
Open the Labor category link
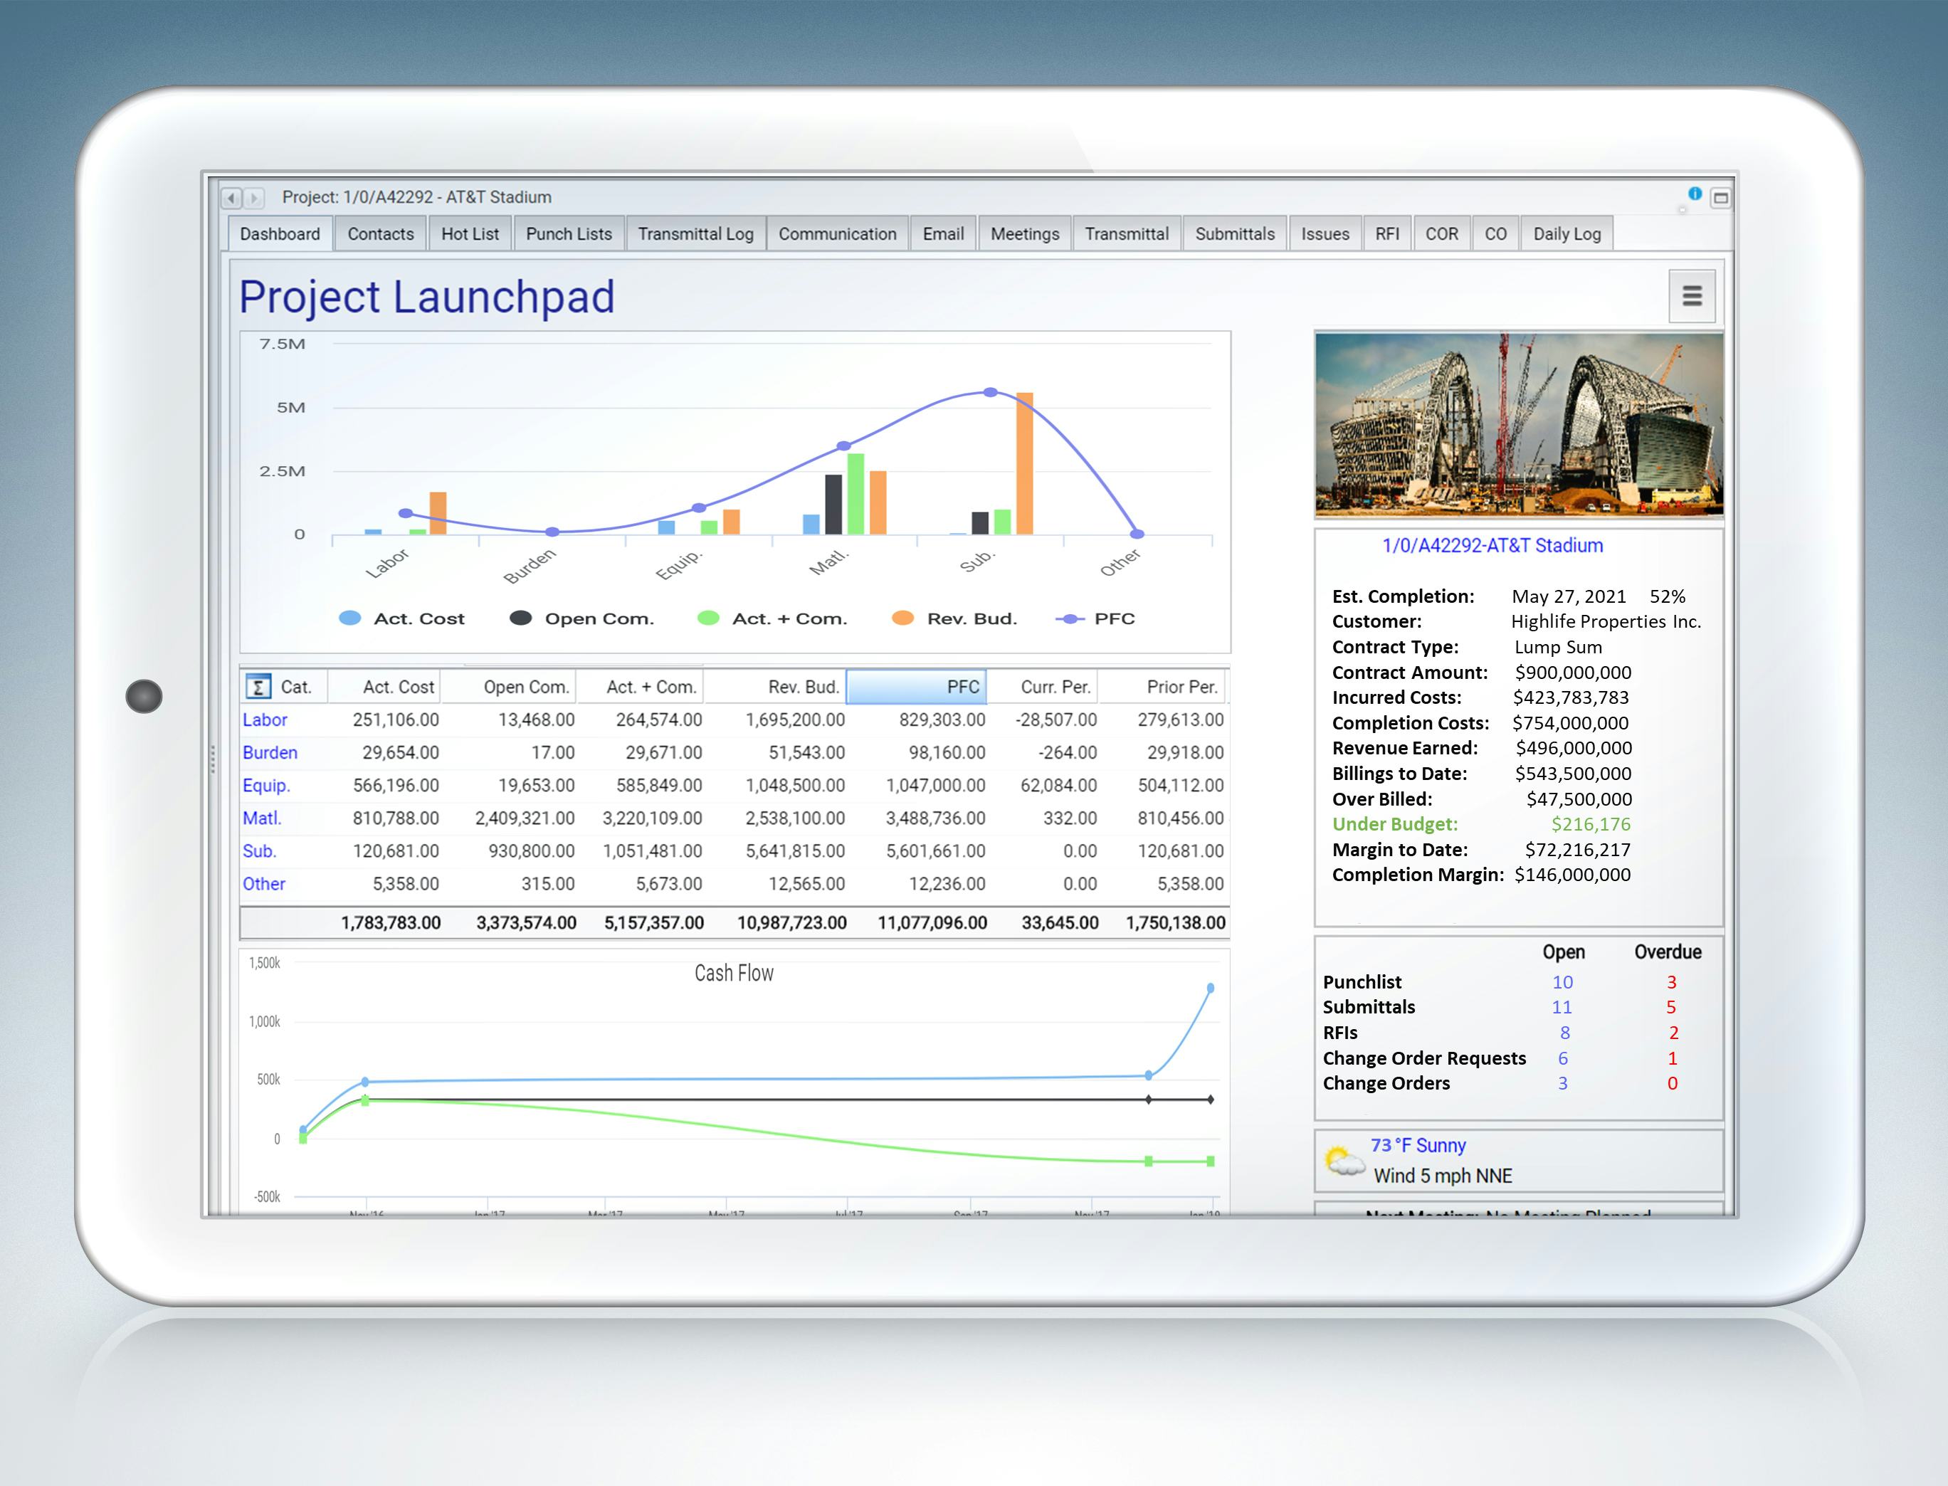tap(265, 720)
